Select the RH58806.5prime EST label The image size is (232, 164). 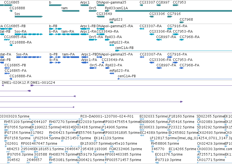point(165,144)
